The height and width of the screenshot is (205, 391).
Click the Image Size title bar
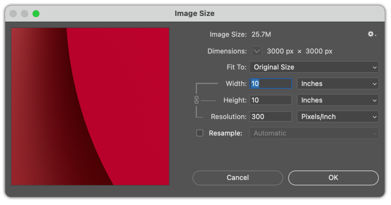(x=194, y=13)
